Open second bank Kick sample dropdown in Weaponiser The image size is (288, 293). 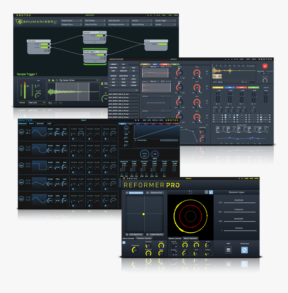click(x=154, y=81)
